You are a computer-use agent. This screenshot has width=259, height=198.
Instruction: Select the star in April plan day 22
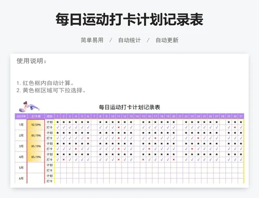click(186, 155)
